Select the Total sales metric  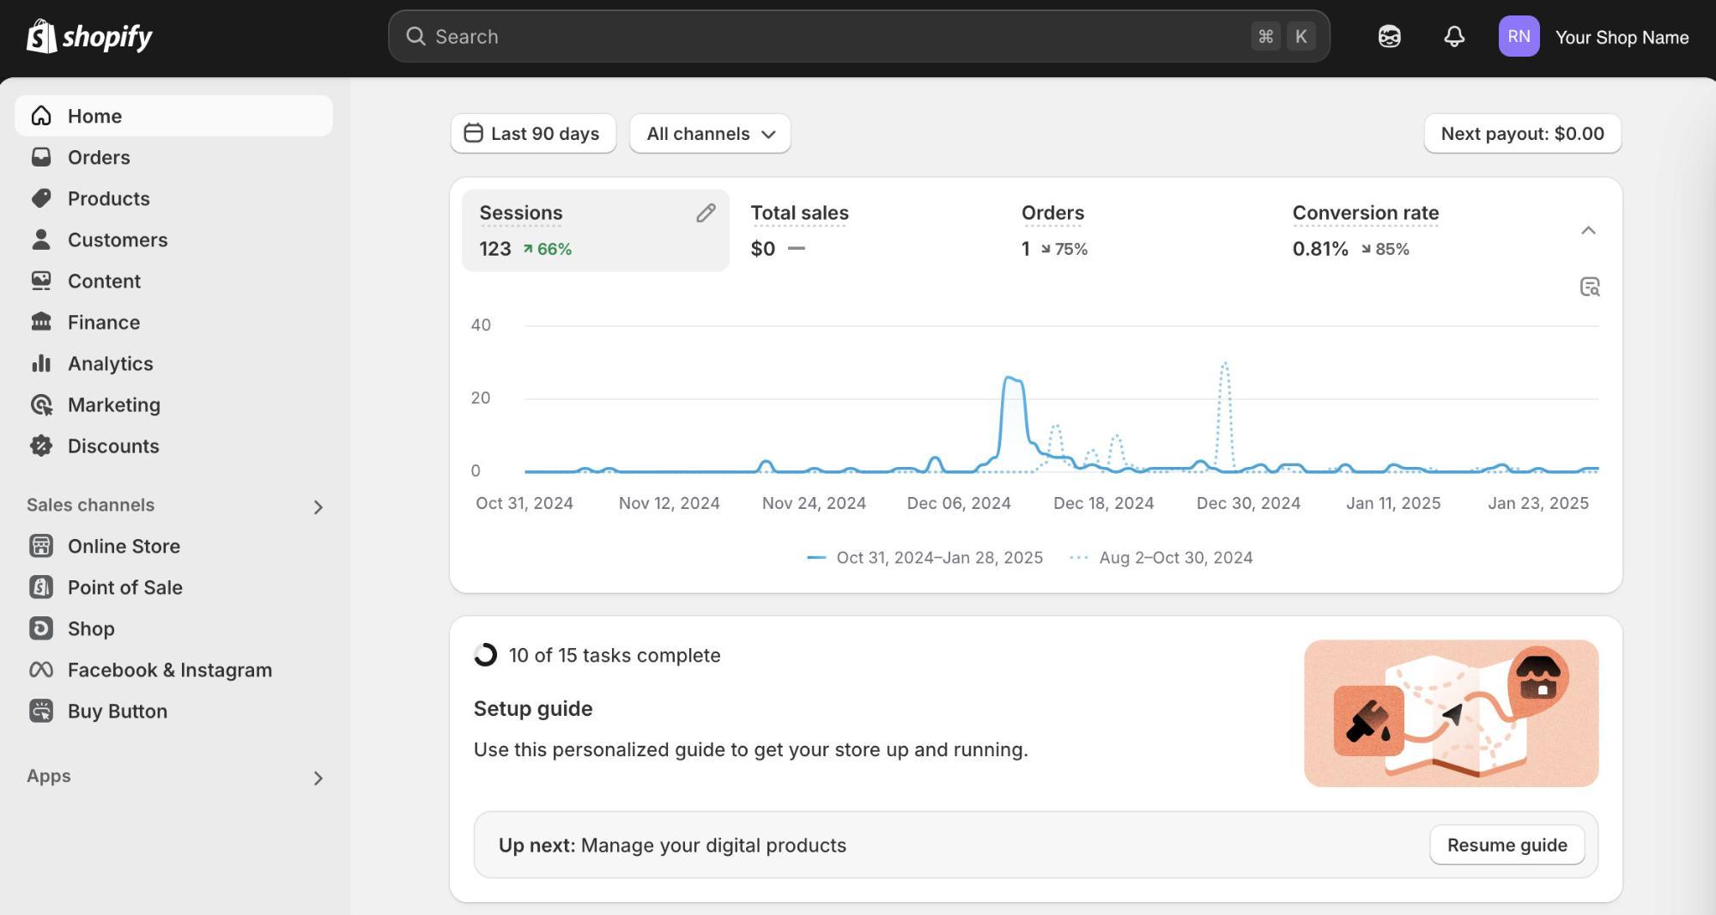[867, 230]
